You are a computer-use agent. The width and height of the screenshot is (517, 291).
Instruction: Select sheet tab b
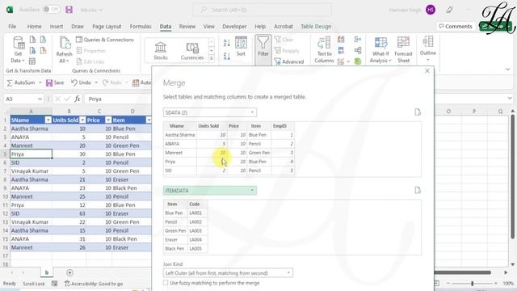click(47, 272)
